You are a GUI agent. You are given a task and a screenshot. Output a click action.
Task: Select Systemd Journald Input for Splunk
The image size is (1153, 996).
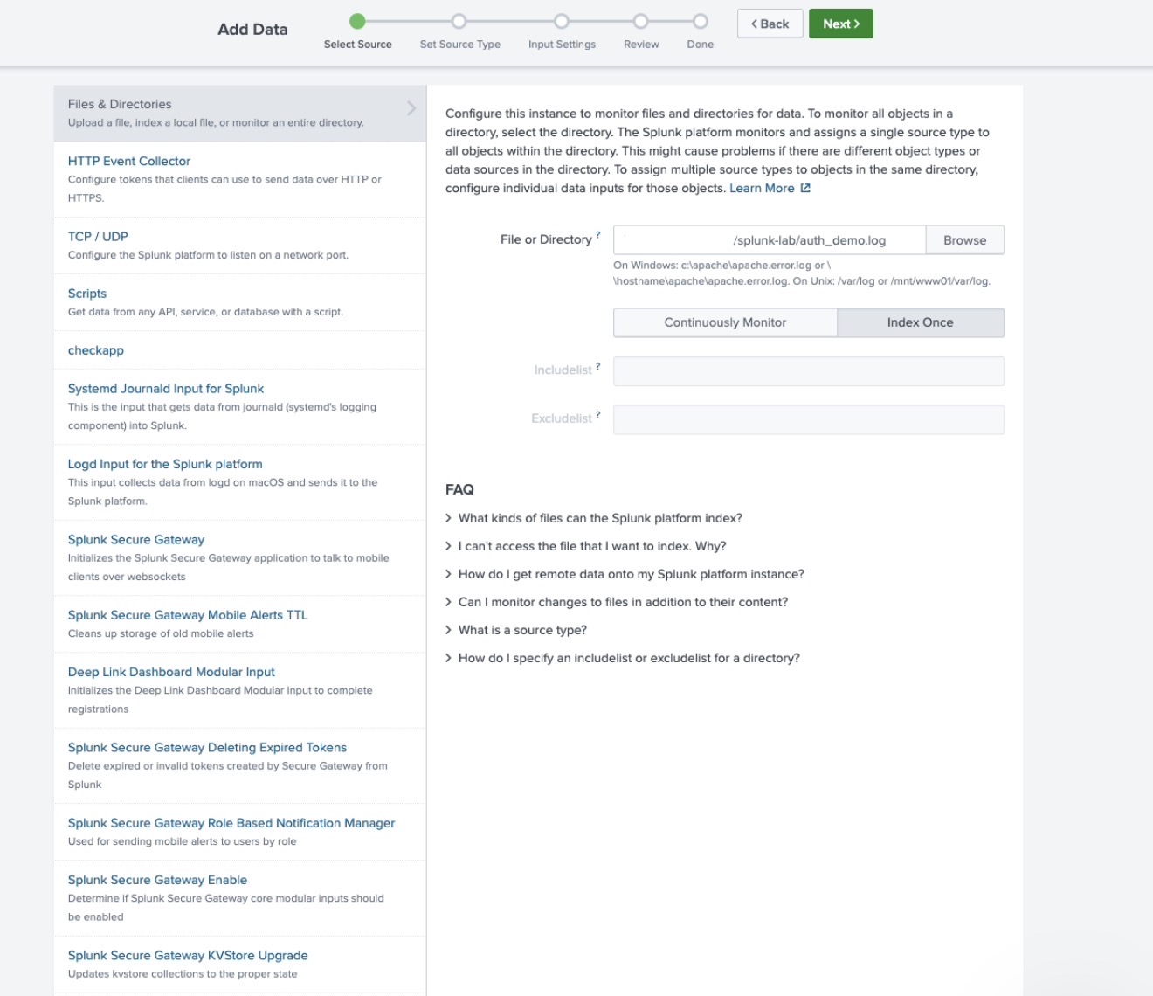pos(166,389)
